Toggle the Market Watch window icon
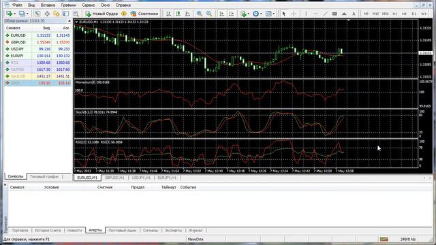This screenshot has height=245, width=436. pos(37,14)
